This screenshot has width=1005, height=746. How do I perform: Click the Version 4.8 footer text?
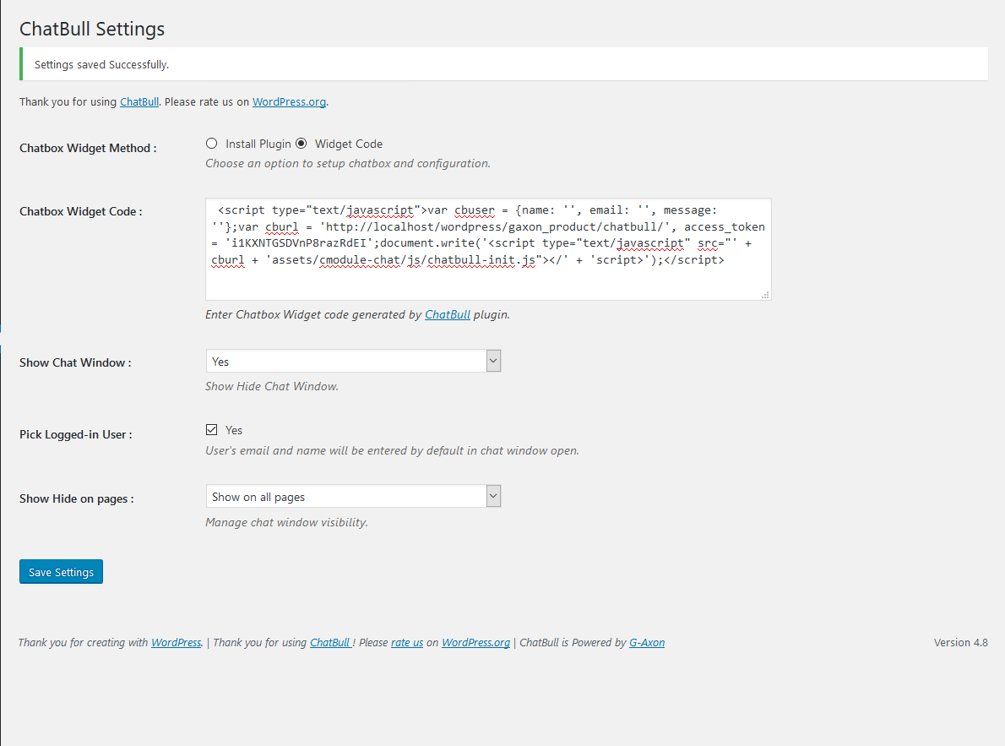(960, 643)
